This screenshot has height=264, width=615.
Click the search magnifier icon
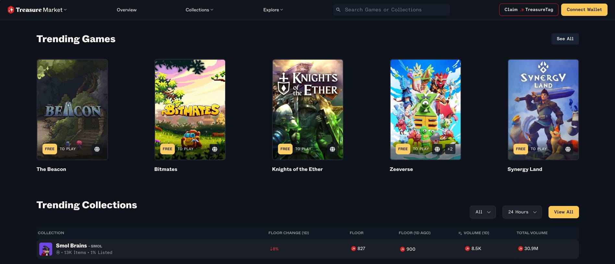coord(338,10)
